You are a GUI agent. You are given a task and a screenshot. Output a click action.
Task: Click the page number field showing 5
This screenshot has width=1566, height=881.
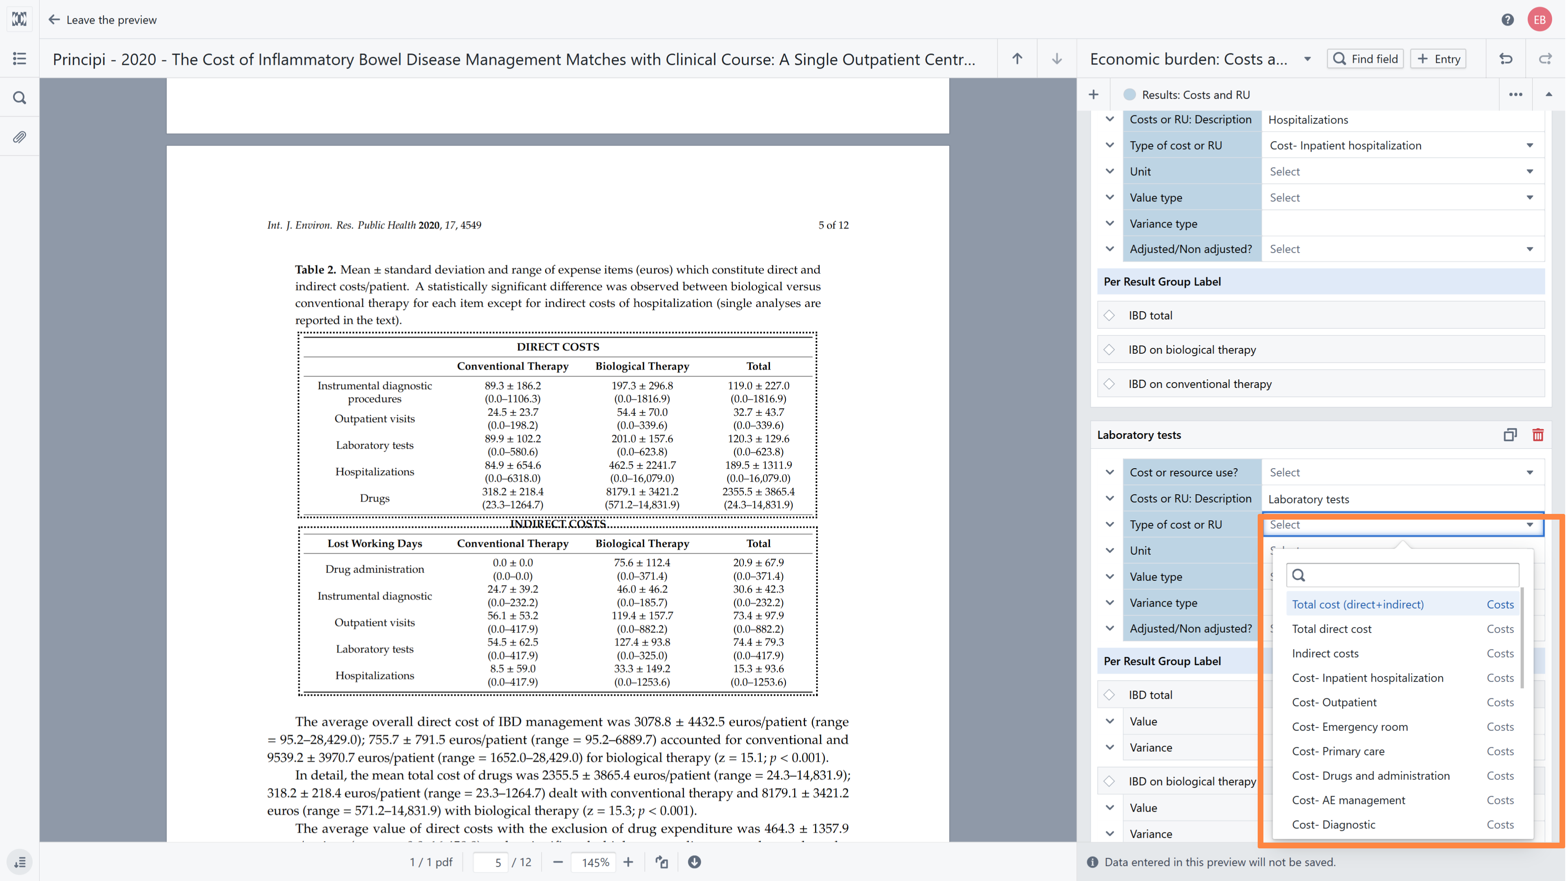coord(491,862)
